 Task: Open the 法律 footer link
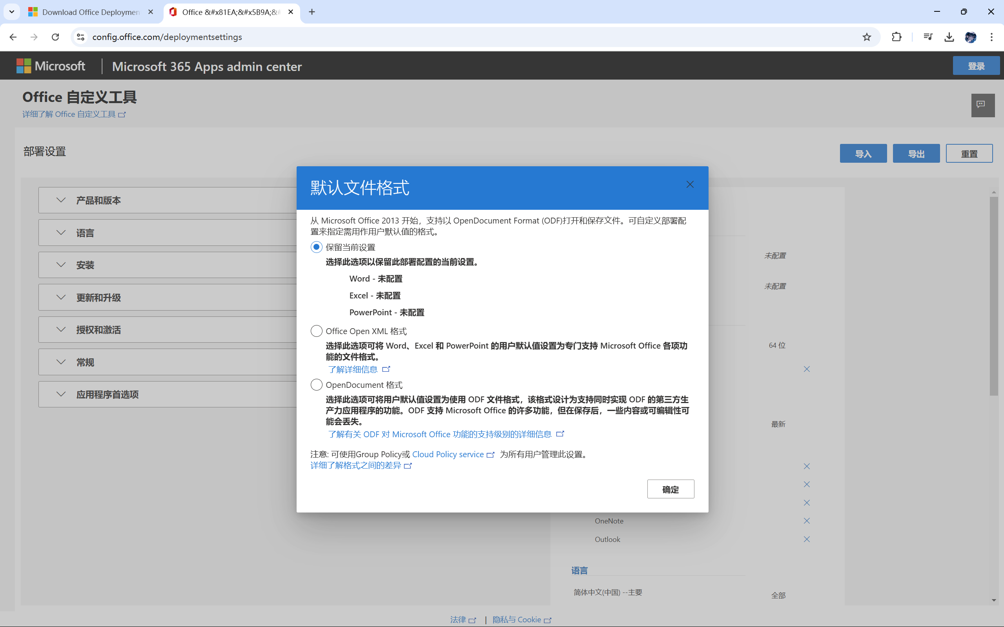[x=463, y=620]
